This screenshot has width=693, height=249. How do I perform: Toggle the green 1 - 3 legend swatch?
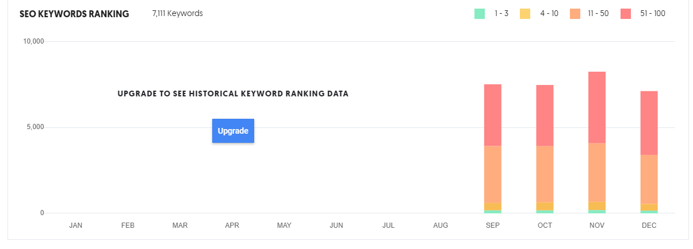pyautogui.click(x=480, y=13)
